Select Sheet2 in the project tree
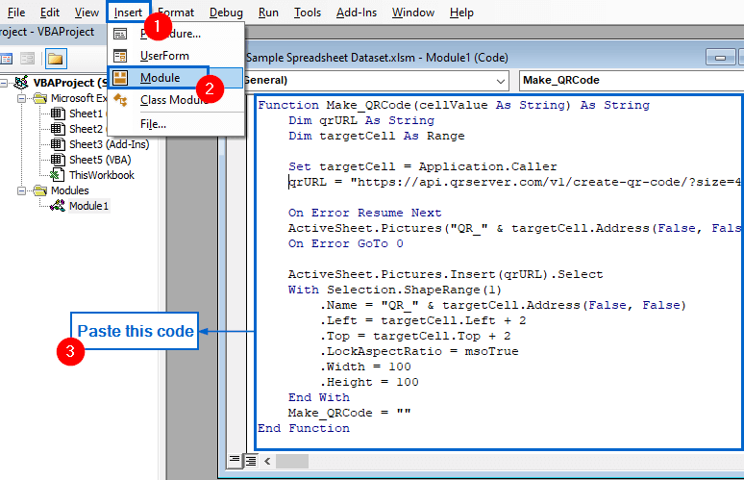This screenshot has width=744, height=480. point(86,129)
